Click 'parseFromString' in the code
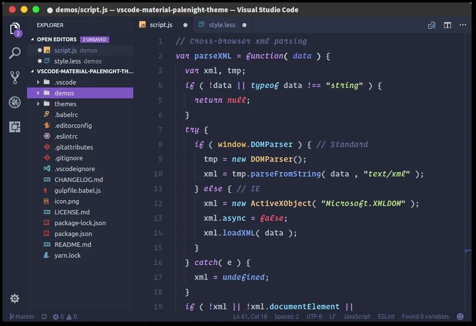 pyautogui.click(x=286, y=174)
